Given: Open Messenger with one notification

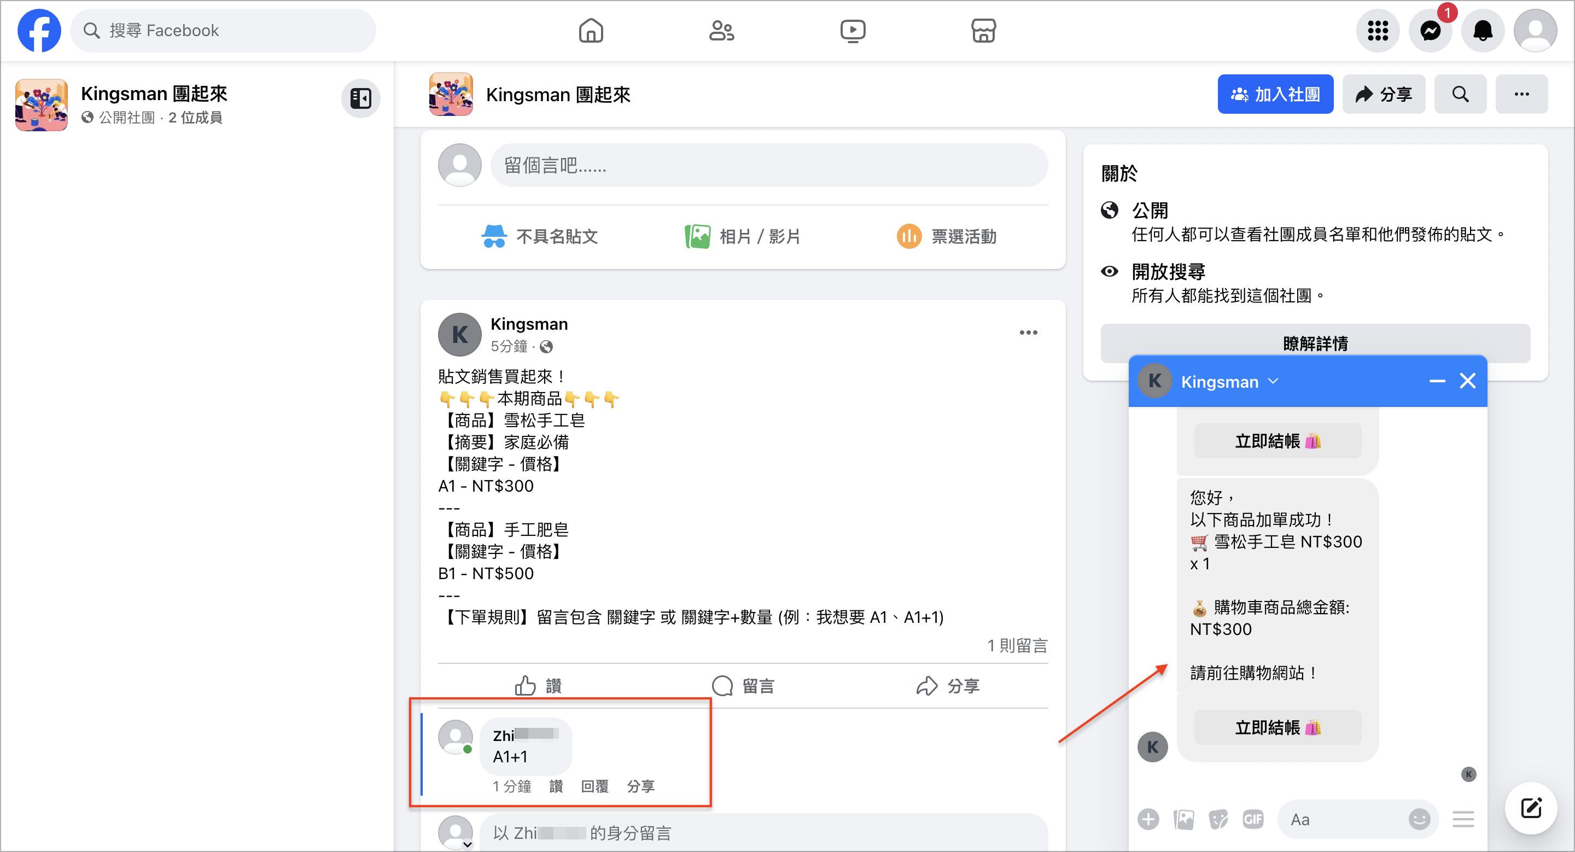Looking at the screenshot, I should 1430,31.
